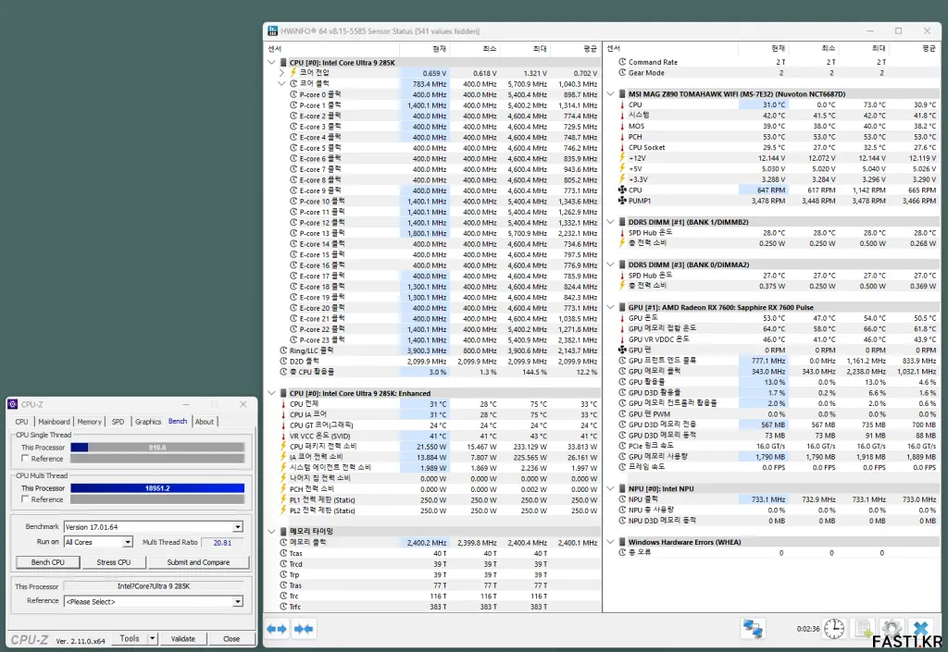Click the clock icon on the NPU 클럭 row
Viewport: 948px width, 652px height.
tap(622, 499)
